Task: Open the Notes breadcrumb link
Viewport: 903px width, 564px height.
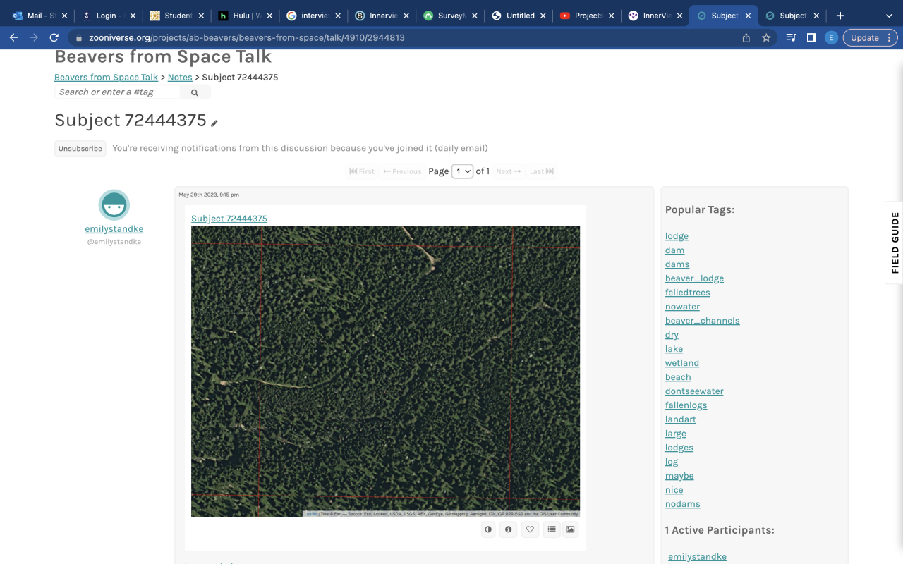Action: click(180, 77)
